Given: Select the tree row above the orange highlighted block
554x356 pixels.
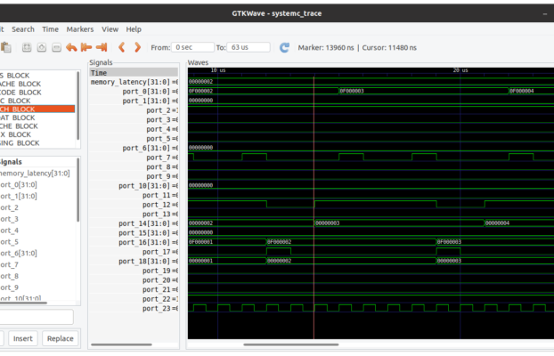Looking at the screenshot, I should coord(37,101).
